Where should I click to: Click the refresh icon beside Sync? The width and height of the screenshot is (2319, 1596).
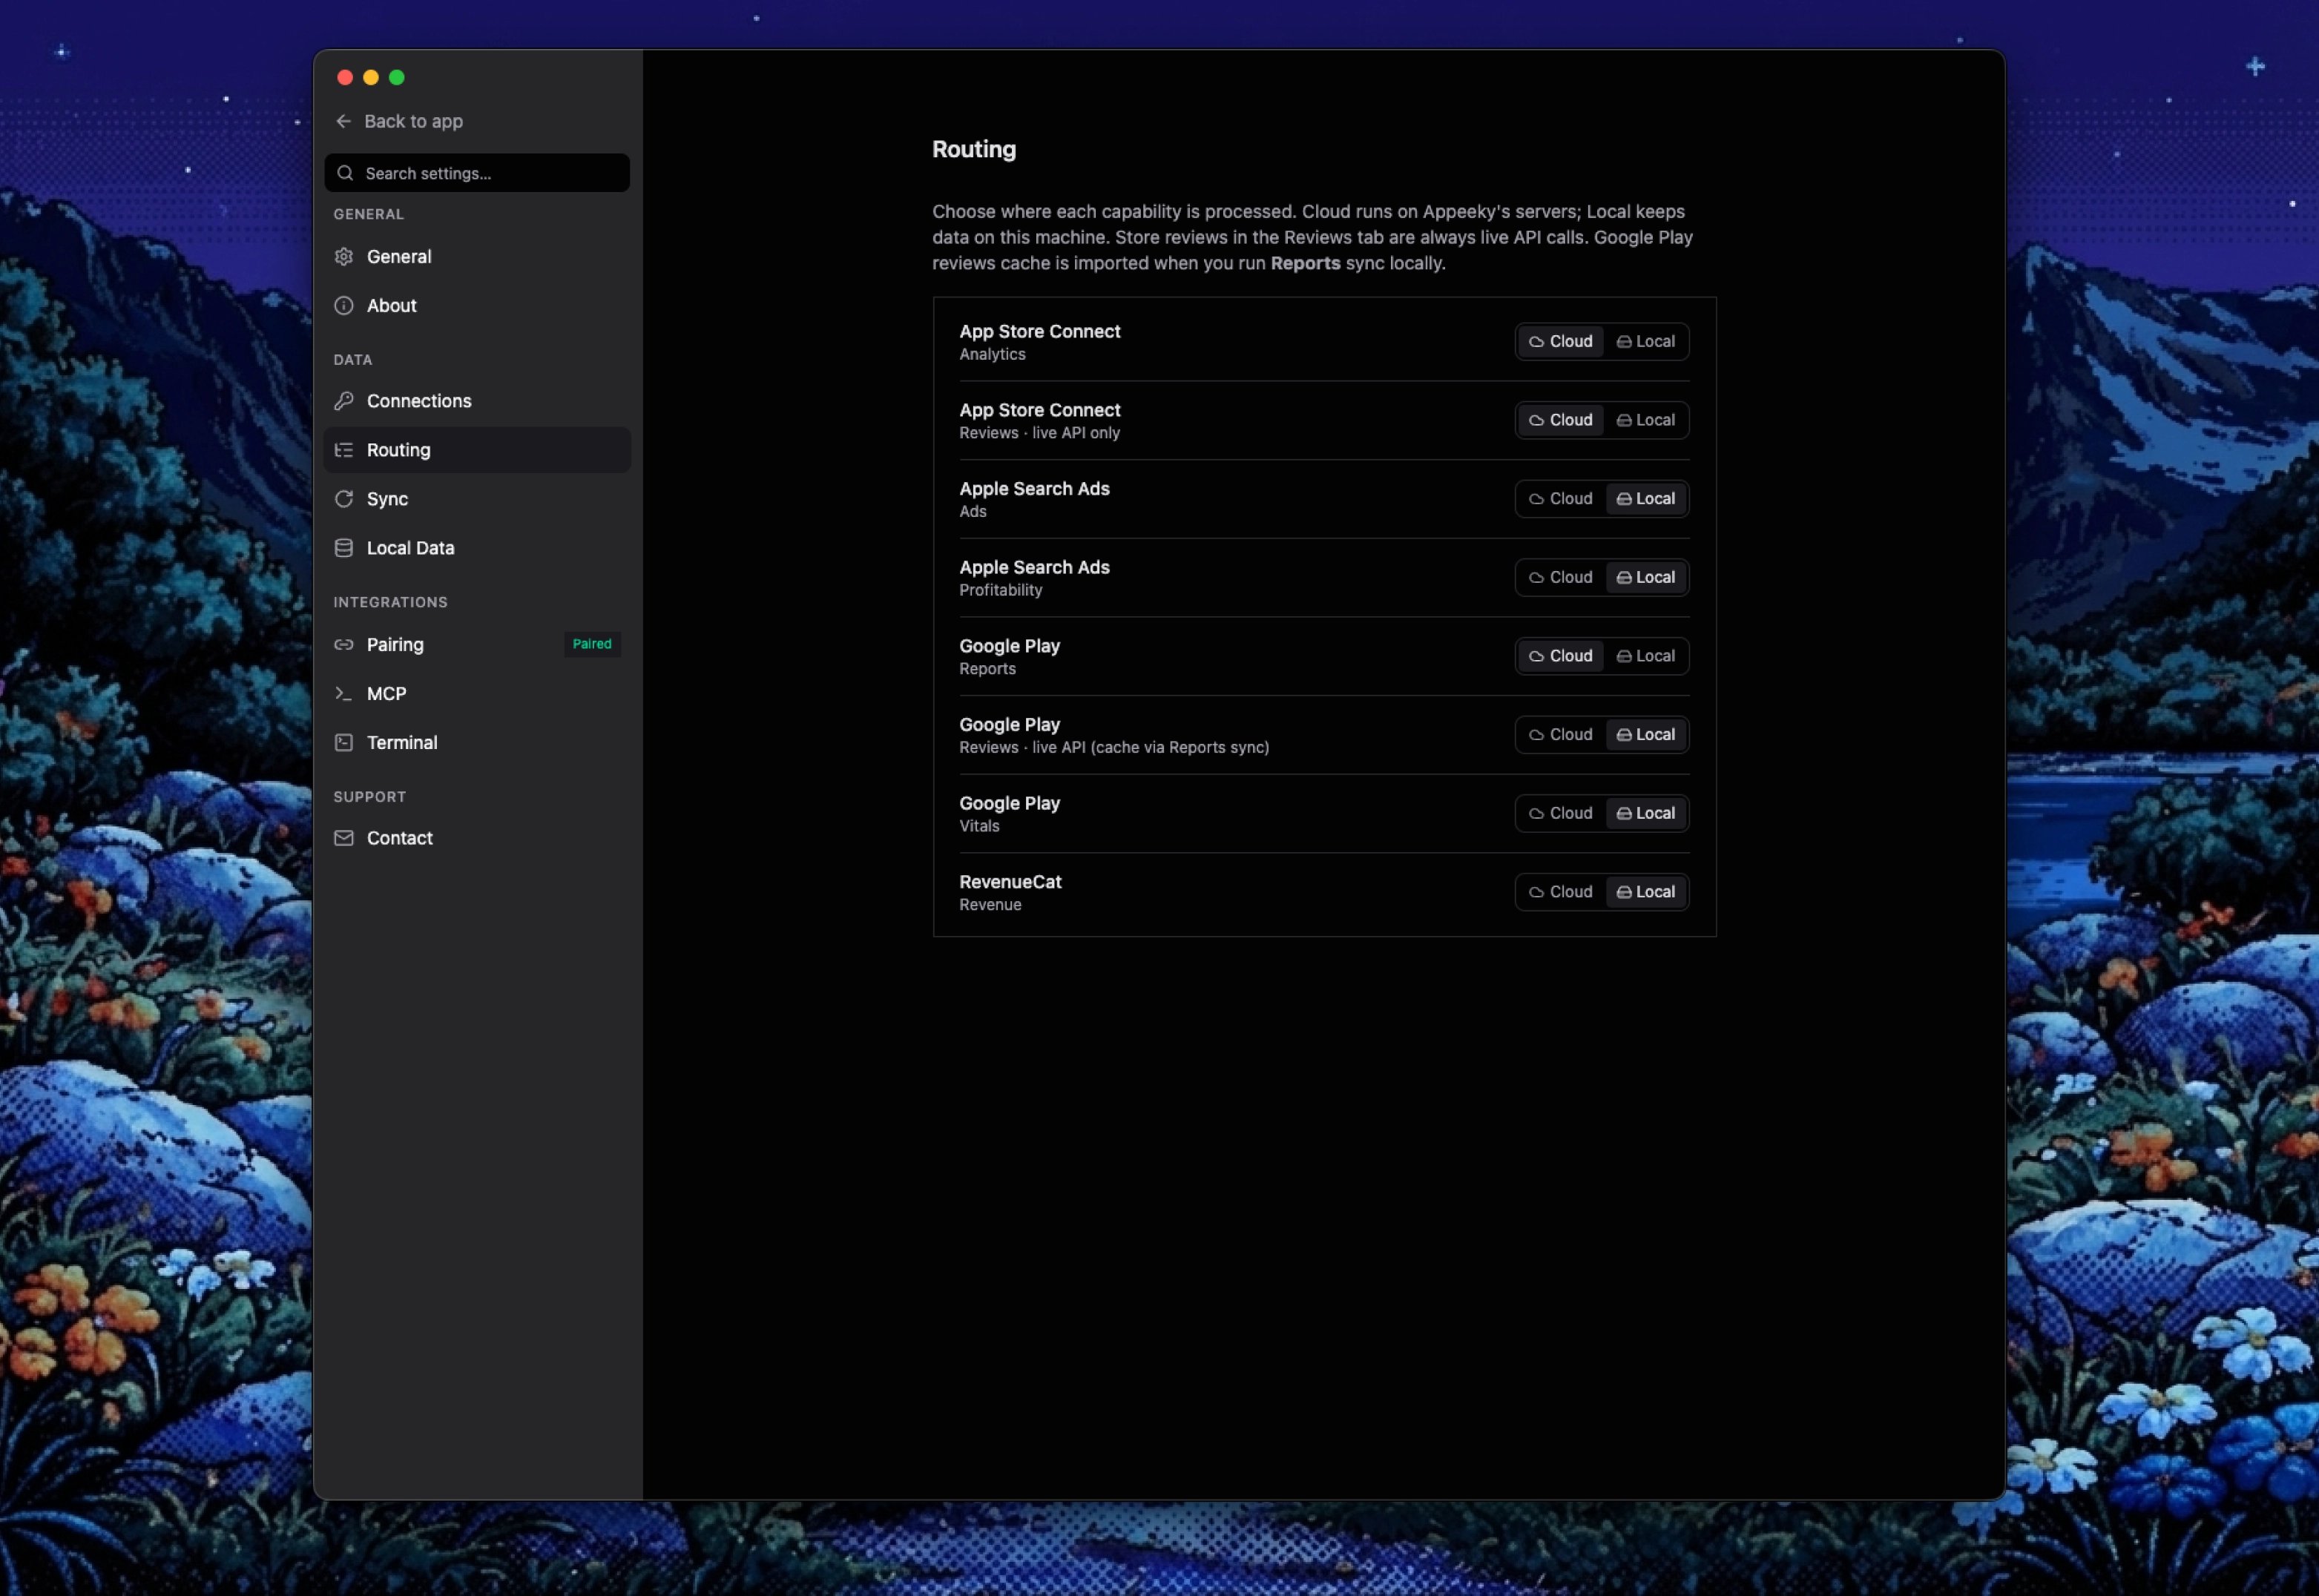tap(344, 499)
